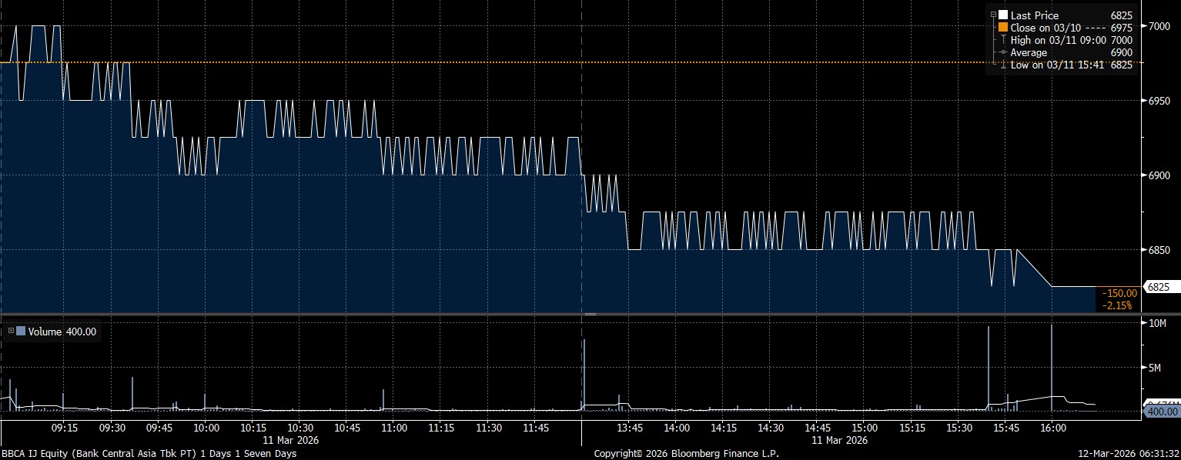Click the 13:45 time axis label

(x=629, y=427)
